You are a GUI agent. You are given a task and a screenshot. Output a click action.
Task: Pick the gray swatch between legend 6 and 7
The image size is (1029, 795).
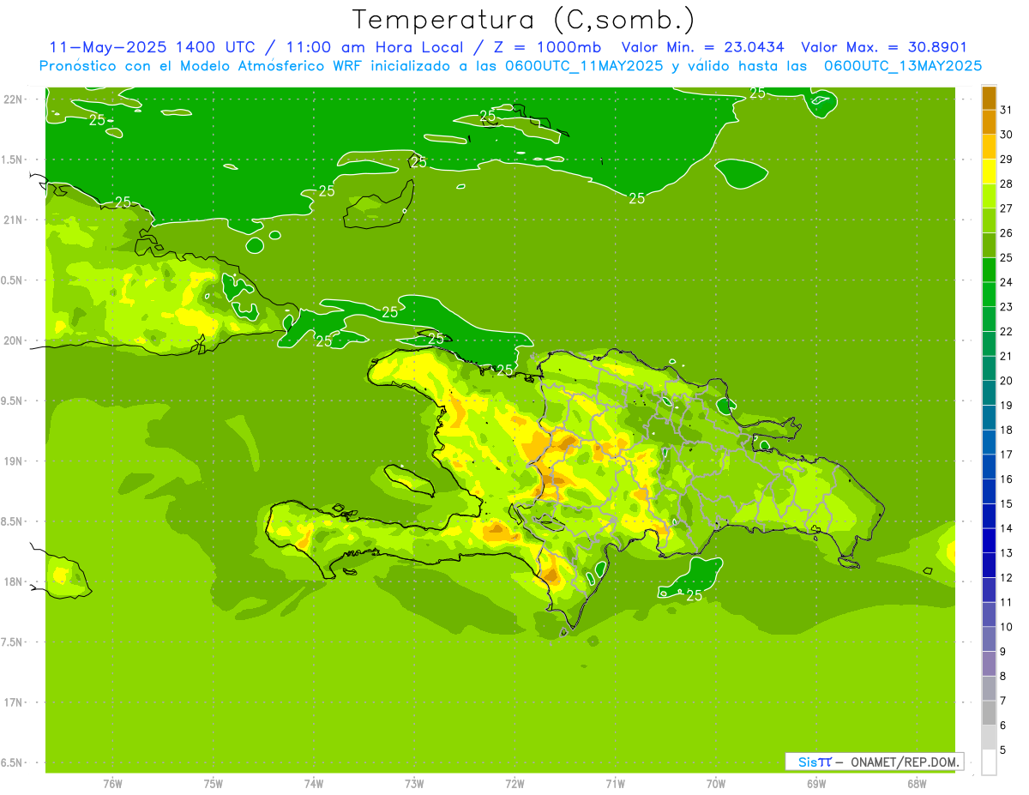point(989,713)
